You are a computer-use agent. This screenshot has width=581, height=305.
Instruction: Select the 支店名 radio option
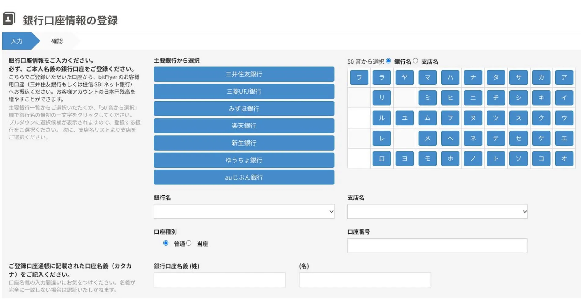415,61
